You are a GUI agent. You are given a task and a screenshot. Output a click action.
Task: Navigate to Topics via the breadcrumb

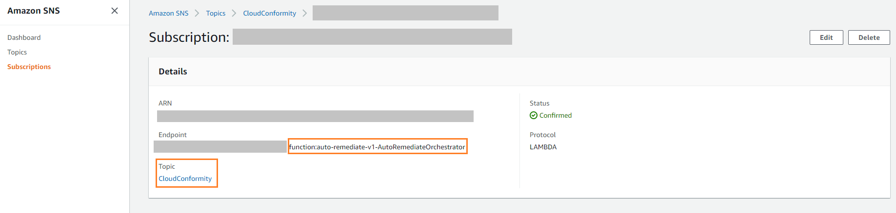pyautogui.click(x=216, y=13)
